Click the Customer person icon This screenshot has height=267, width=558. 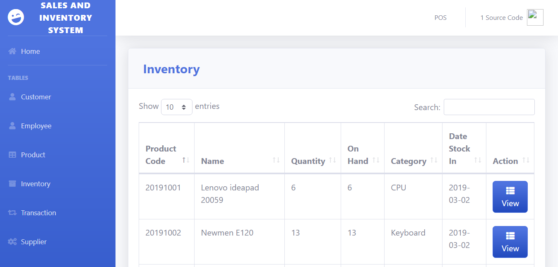[12, 97]
